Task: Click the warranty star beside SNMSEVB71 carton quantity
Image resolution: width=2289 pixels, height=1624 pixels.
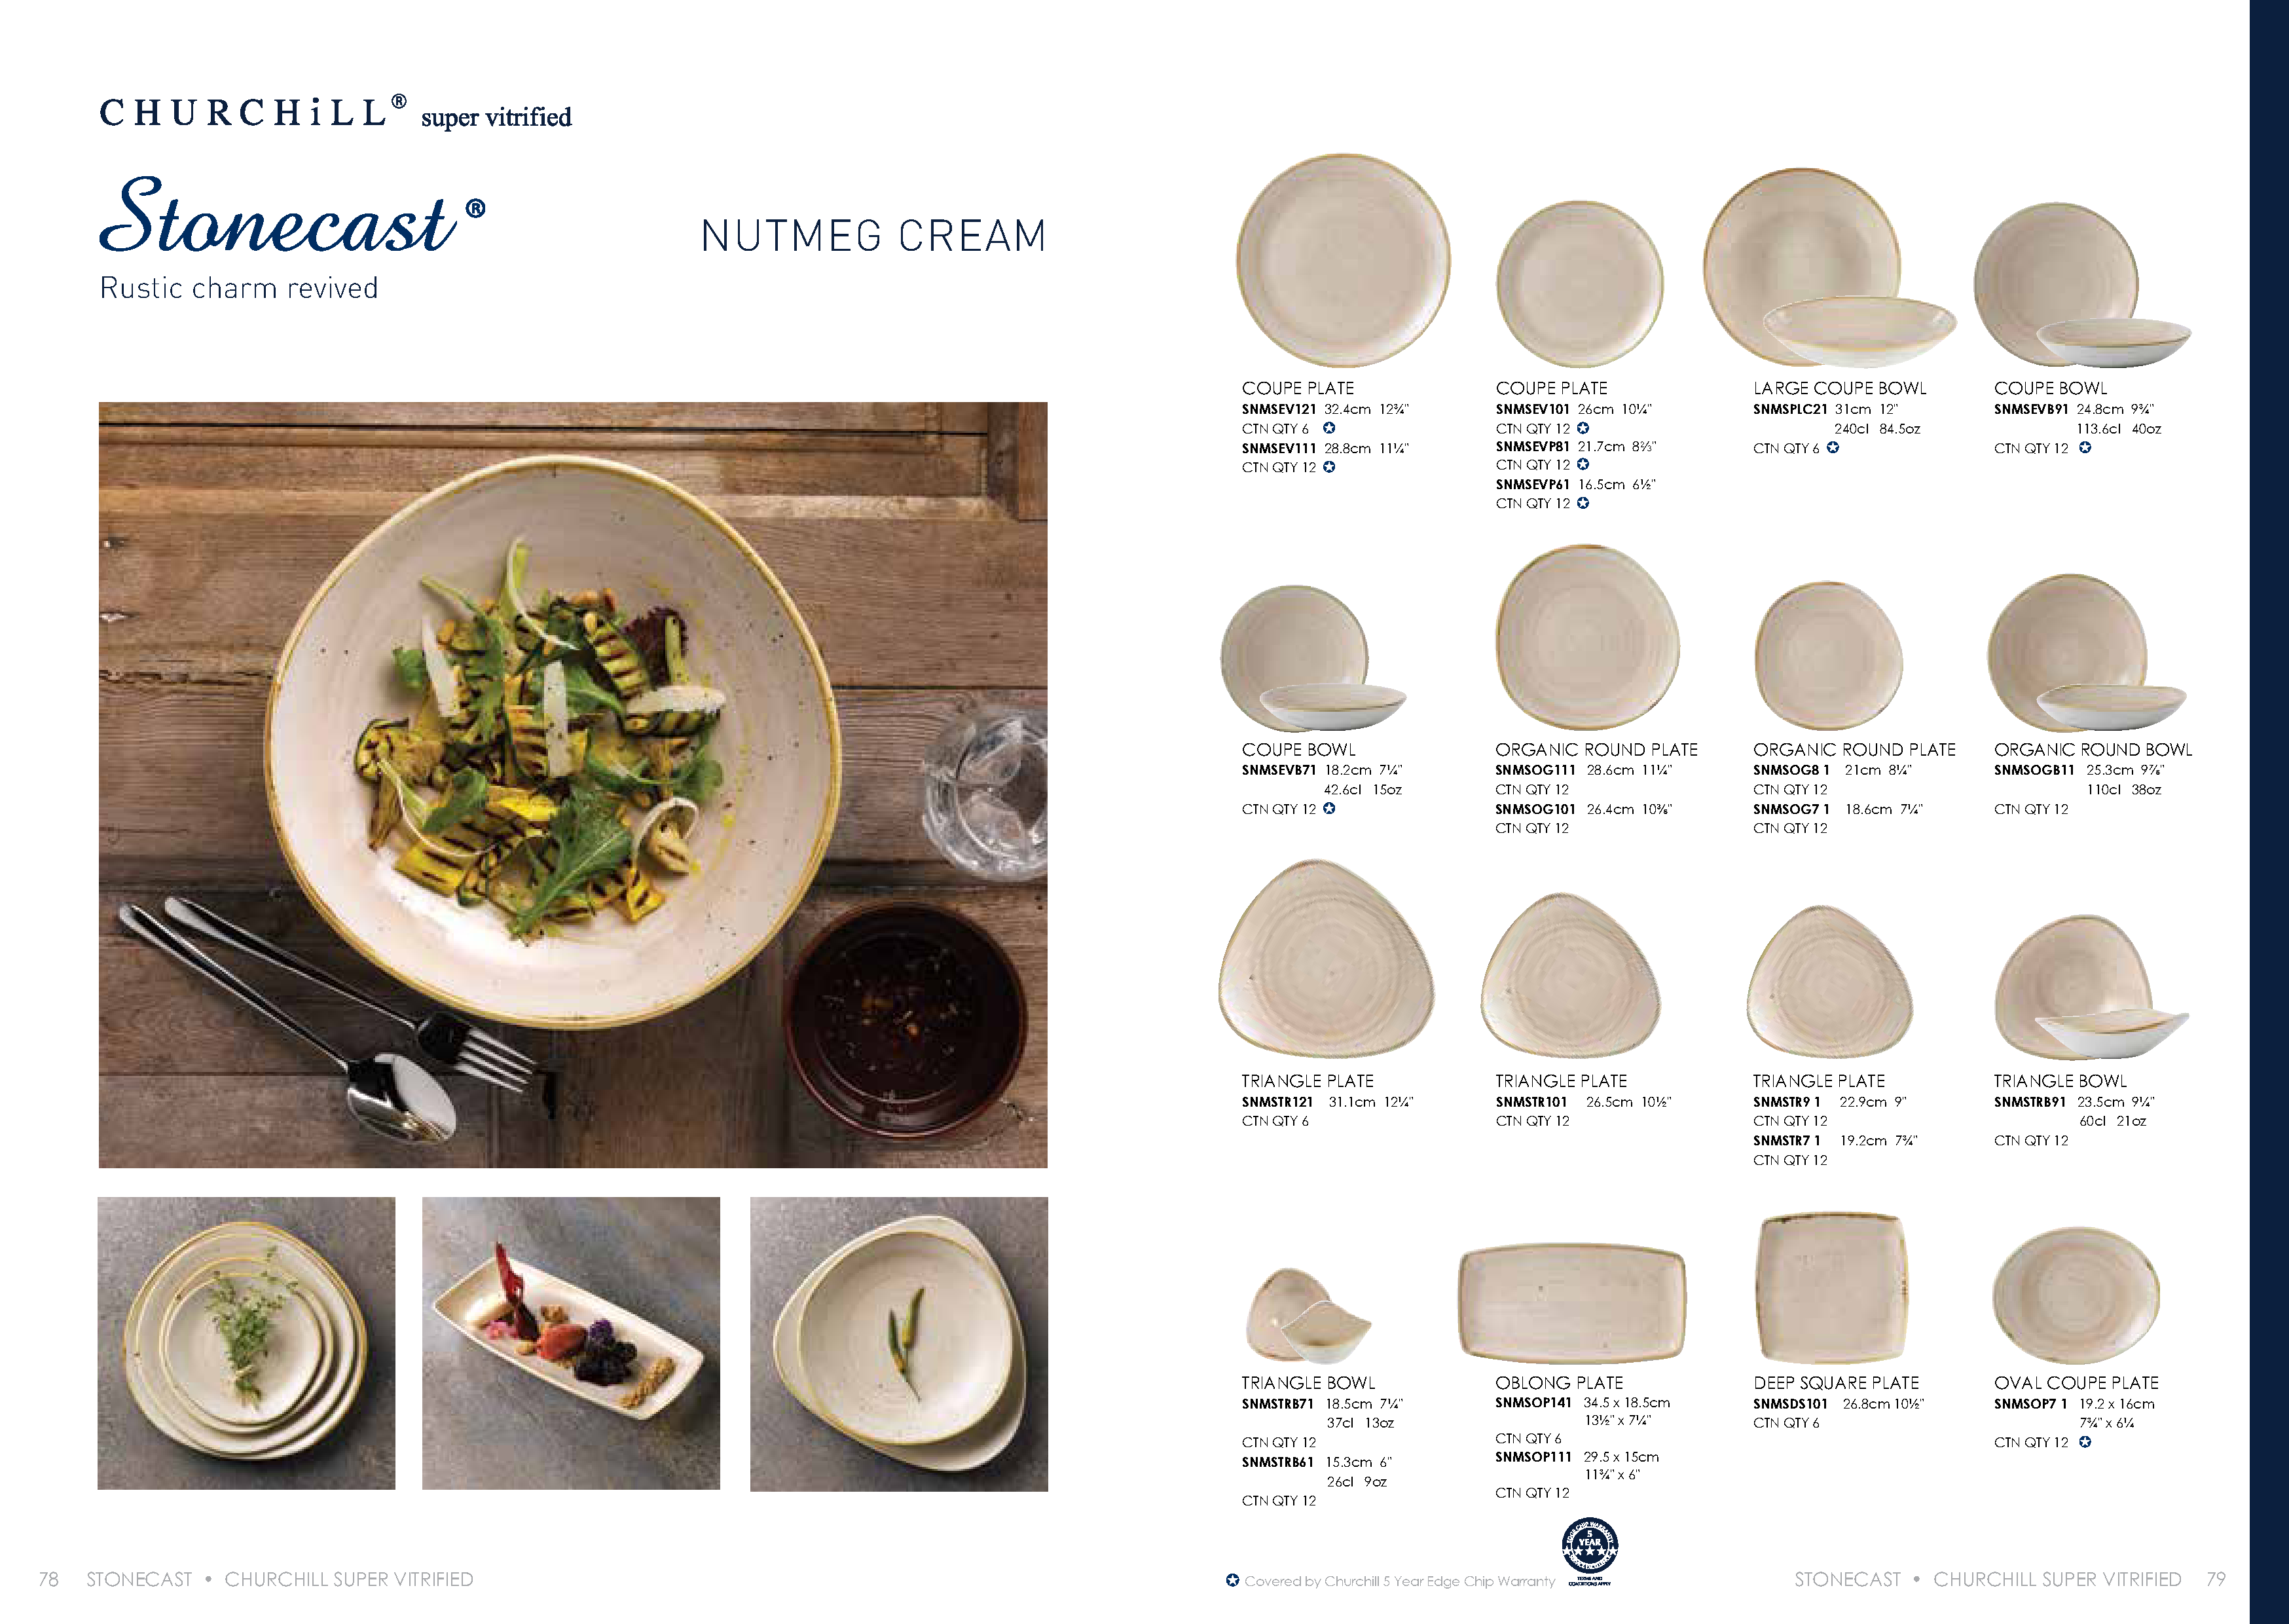Action: click(x=1328, y=808)
